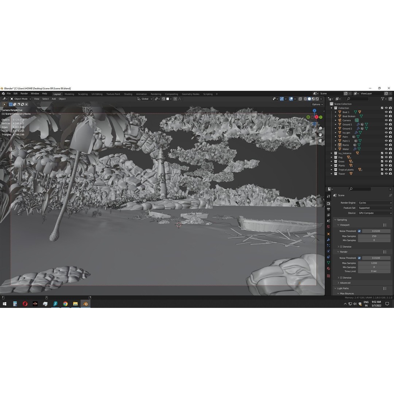This screenshot has width=394, height=394.
Task: Collapse the Light Paths panel
Action: [x=336, y=289]
